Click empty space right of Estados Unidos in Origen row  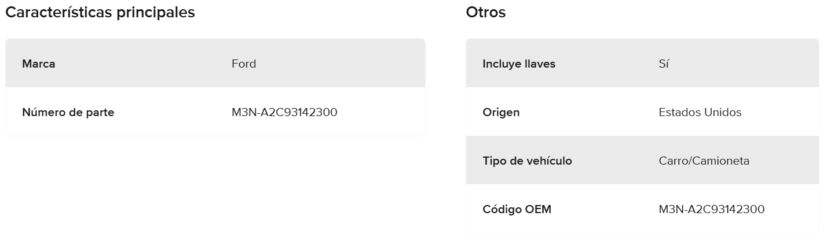(x=782, y=112)
